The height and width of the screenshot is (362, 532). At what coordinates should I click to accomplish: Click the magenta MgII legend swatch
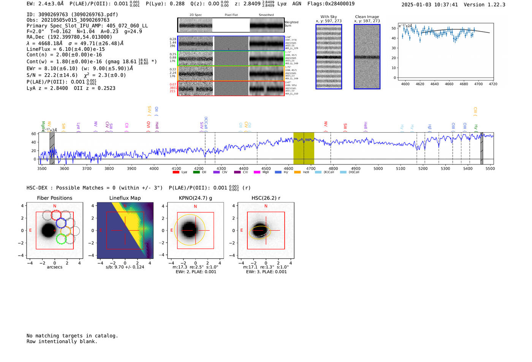pyautogui.click(x=257, y=172)
